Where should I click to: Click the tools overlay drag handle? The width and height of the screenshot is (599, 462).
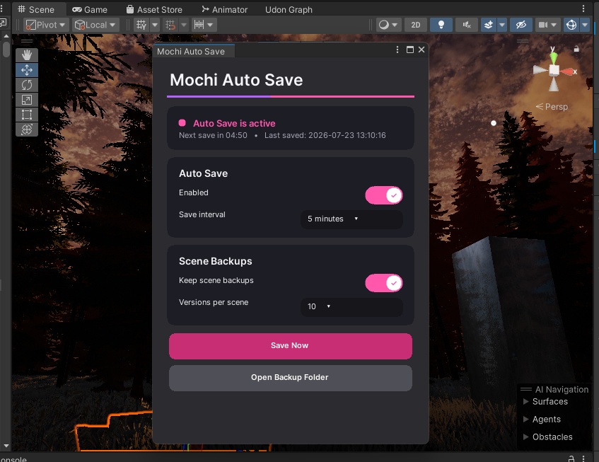[27, 41]
